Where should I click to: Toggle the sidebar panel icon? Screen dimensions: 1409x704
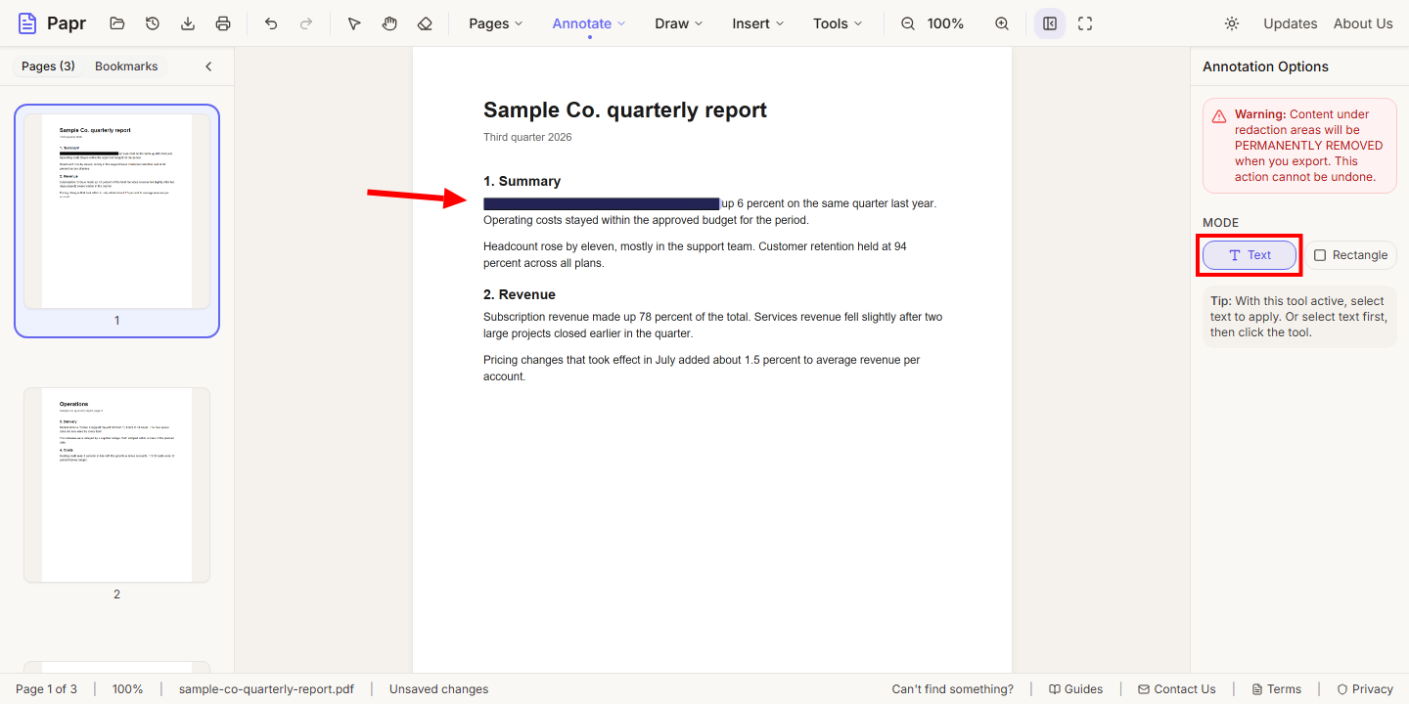tap(1050, 23)
